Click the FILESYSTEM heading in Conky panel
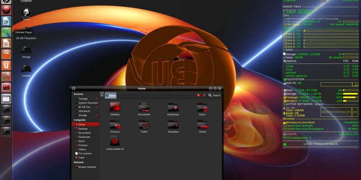 (295, 80)
